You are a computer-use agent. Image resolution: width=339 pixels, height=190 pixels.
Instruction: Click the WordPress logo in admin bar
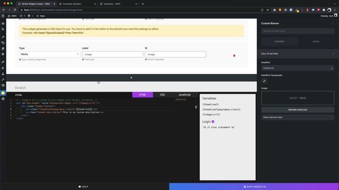click(3, 16)
